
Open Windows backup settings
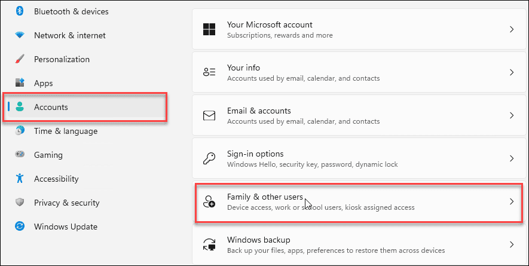[359, 244]
